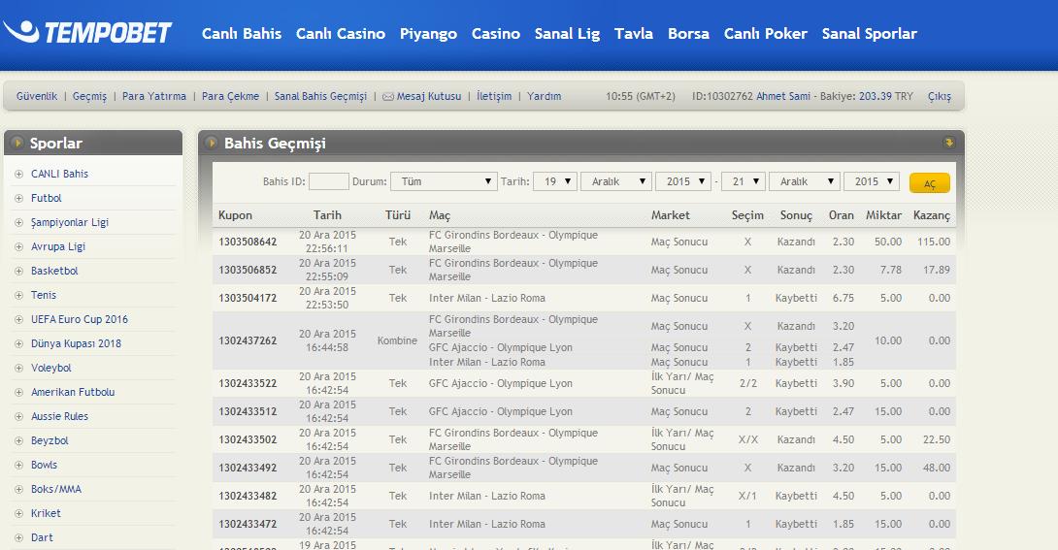The height and width of the screenshot is (550, 1058).
Task: Click the arrow icon beside Bahis Geçmişi title
Action: (211, 144)
